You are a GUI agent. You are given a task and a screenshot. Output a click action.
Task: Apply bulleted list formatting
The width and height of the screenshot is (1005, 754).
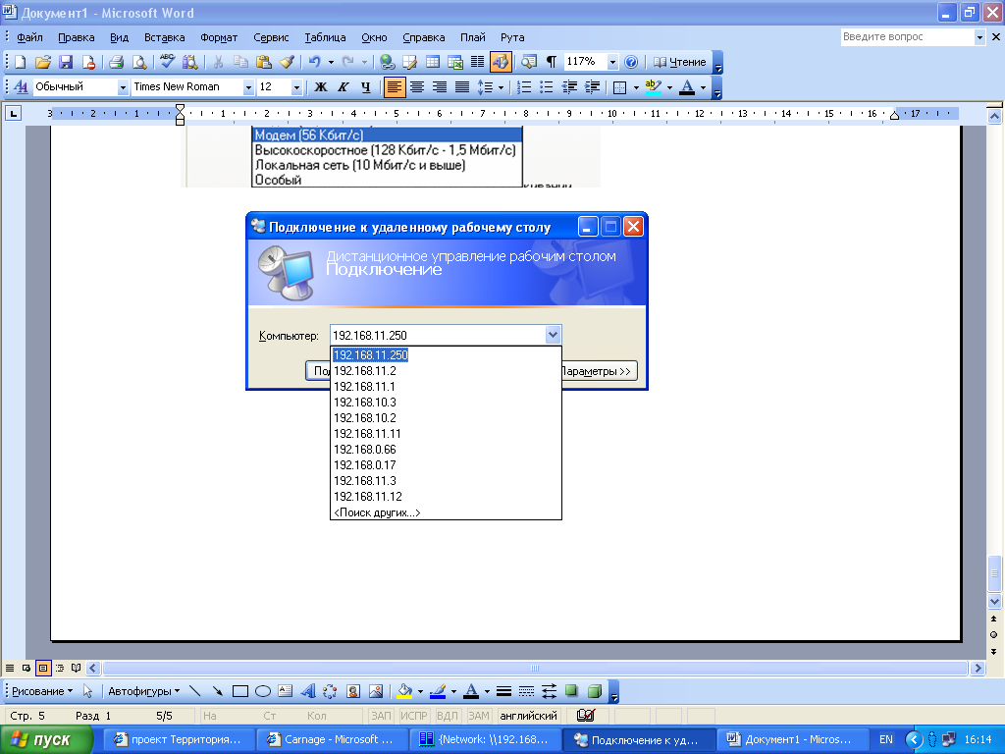tap(547, 87)
